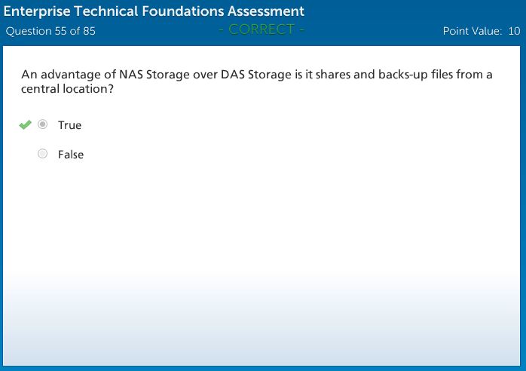The image size is (526, 371).
Task: Click the number 85 in the question counter
Action: (x=88, y=31)
